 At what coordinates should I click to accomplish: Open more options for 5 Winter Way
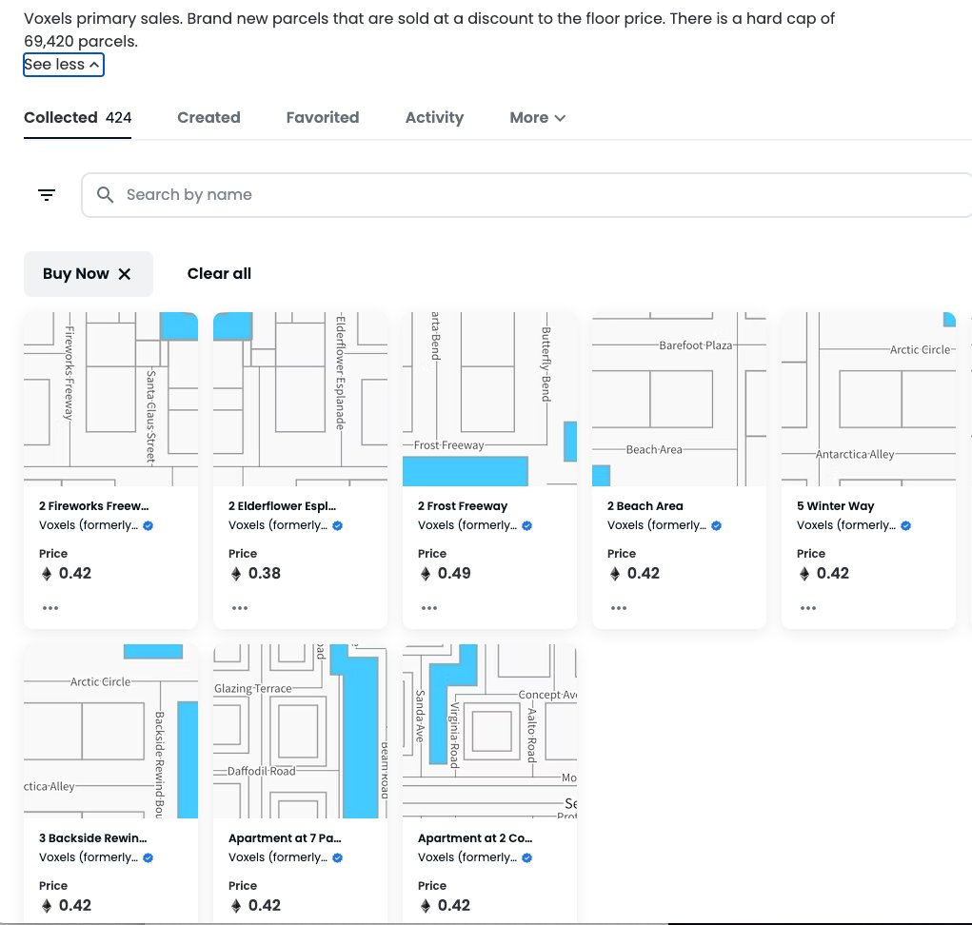pyautogui.click(x=808, y=608)
